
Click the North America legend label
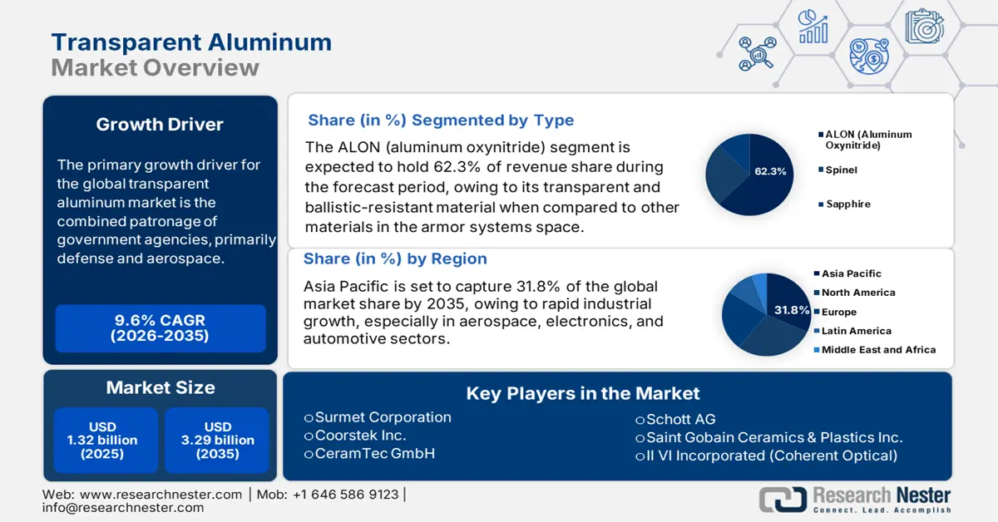point(859,293)
